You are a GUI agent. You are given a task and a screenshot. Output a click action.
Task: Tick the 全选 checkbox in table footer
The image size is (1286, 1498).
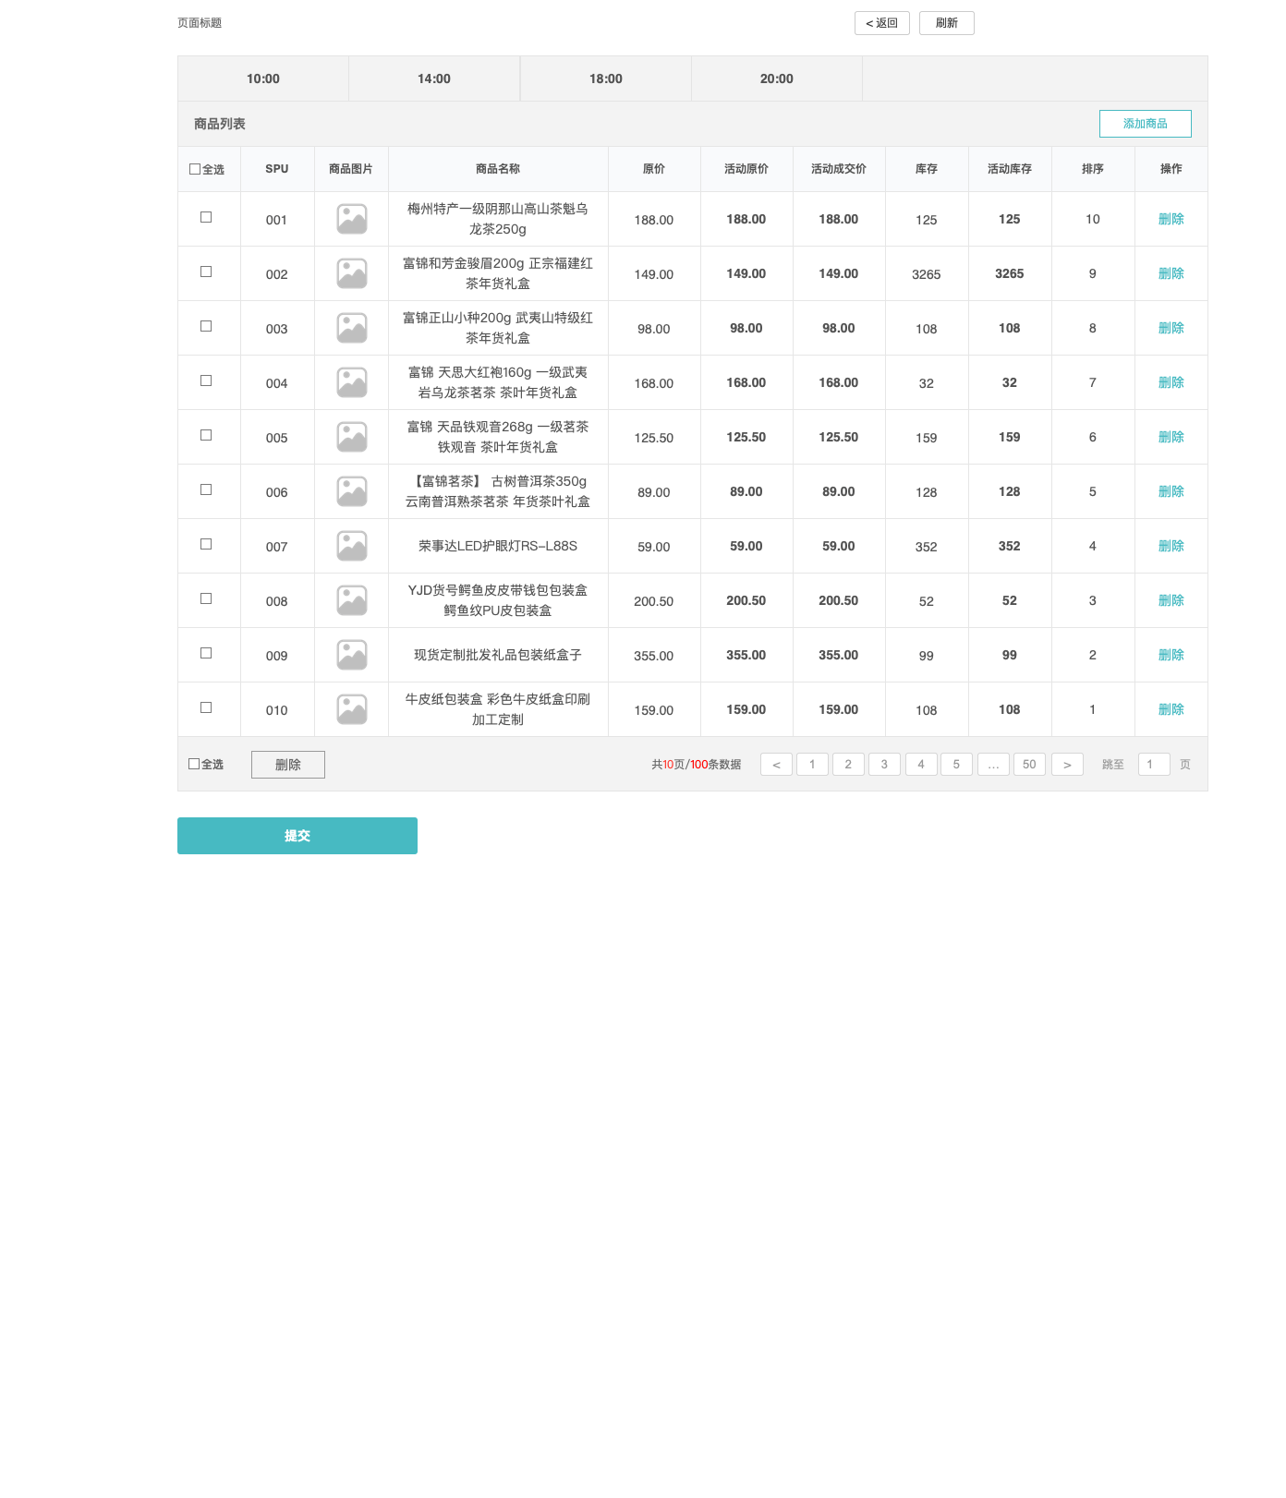tap(194, 764)
